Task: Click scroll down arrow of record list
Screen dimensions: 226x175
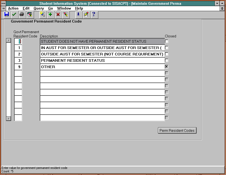Action: point(8,119)
